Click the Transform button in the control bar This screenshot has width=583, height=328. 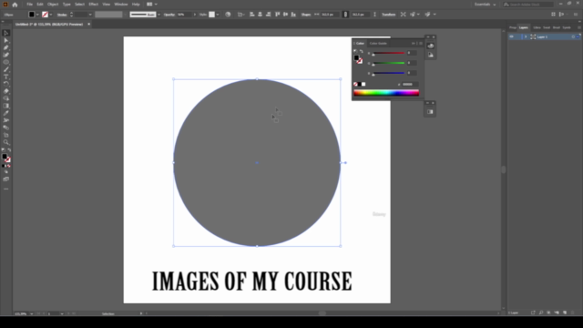[389, 15]
